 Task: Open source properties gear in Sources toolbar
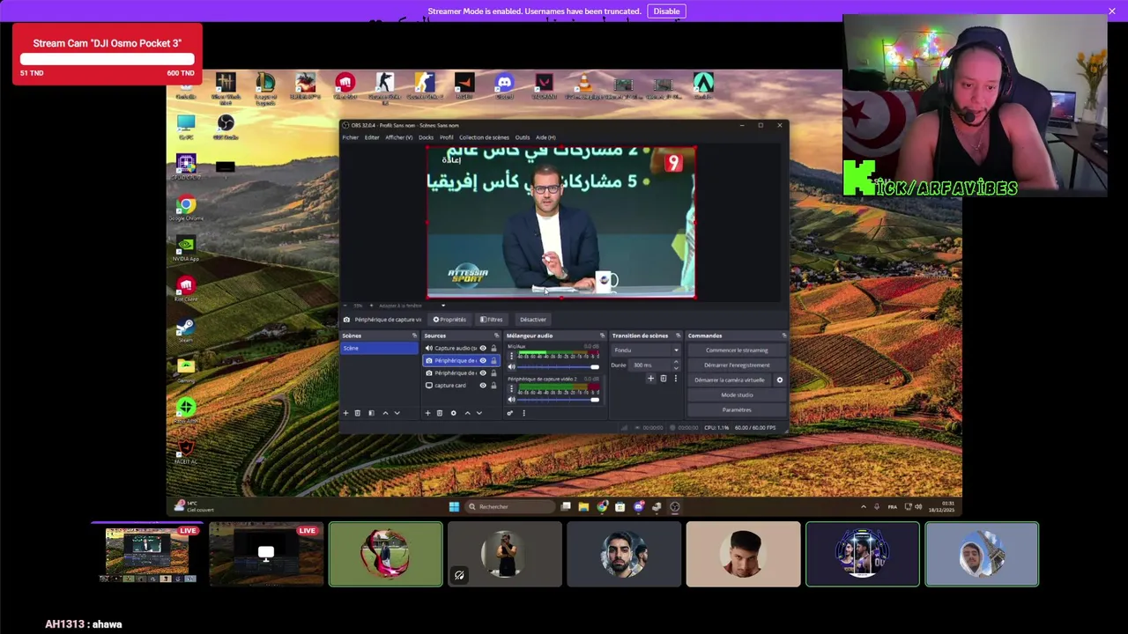pyautogui.click(x=453, y=413)
